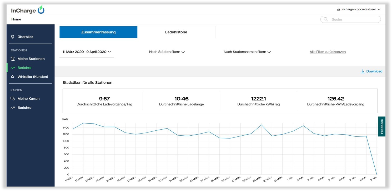
Task: Click the star icon beside Whitelist (Kunden)
Action: [x=12, y=77]
